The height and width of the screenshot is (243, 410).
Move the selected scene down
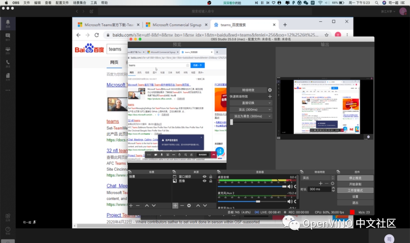(x=154, y=206)
